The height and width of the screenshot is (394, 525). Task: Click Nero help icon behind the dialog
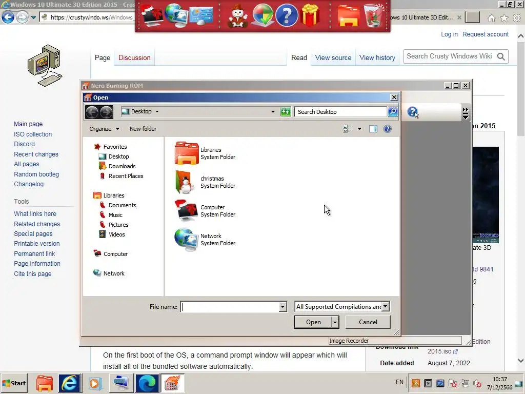coord(413,112)
